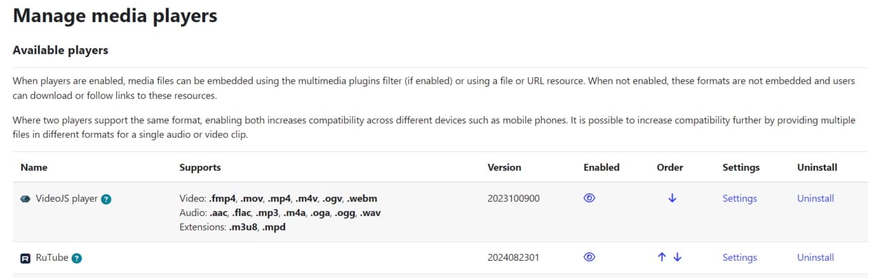Move RuTube down in order
The image size is (881, 278).
(677, 257)
